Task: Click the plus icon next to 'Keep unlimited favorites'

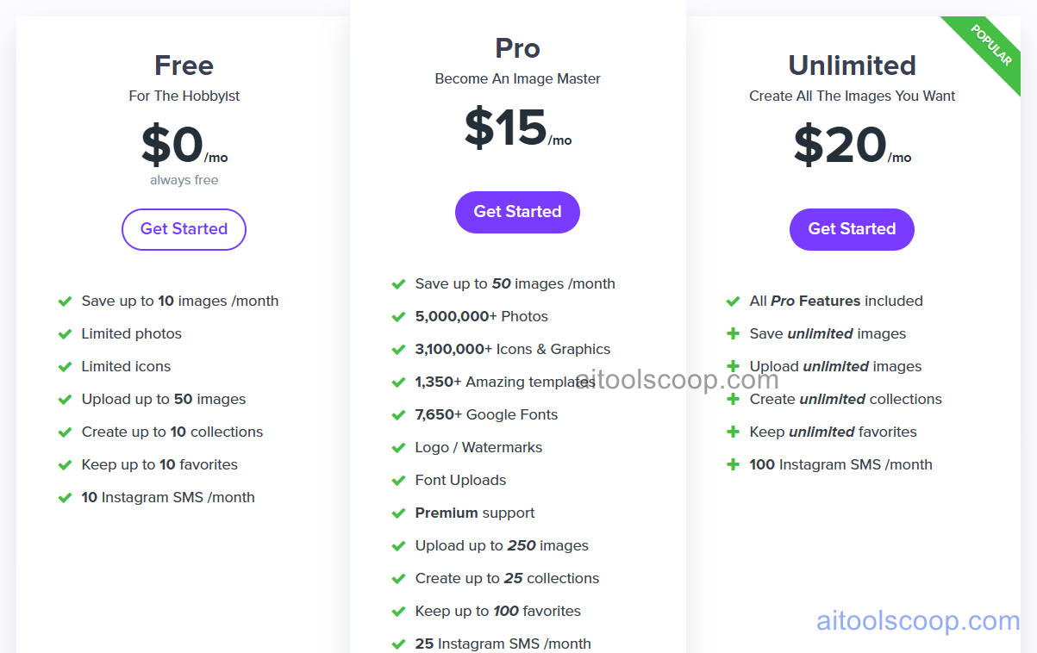Action: tap(734, 432)
